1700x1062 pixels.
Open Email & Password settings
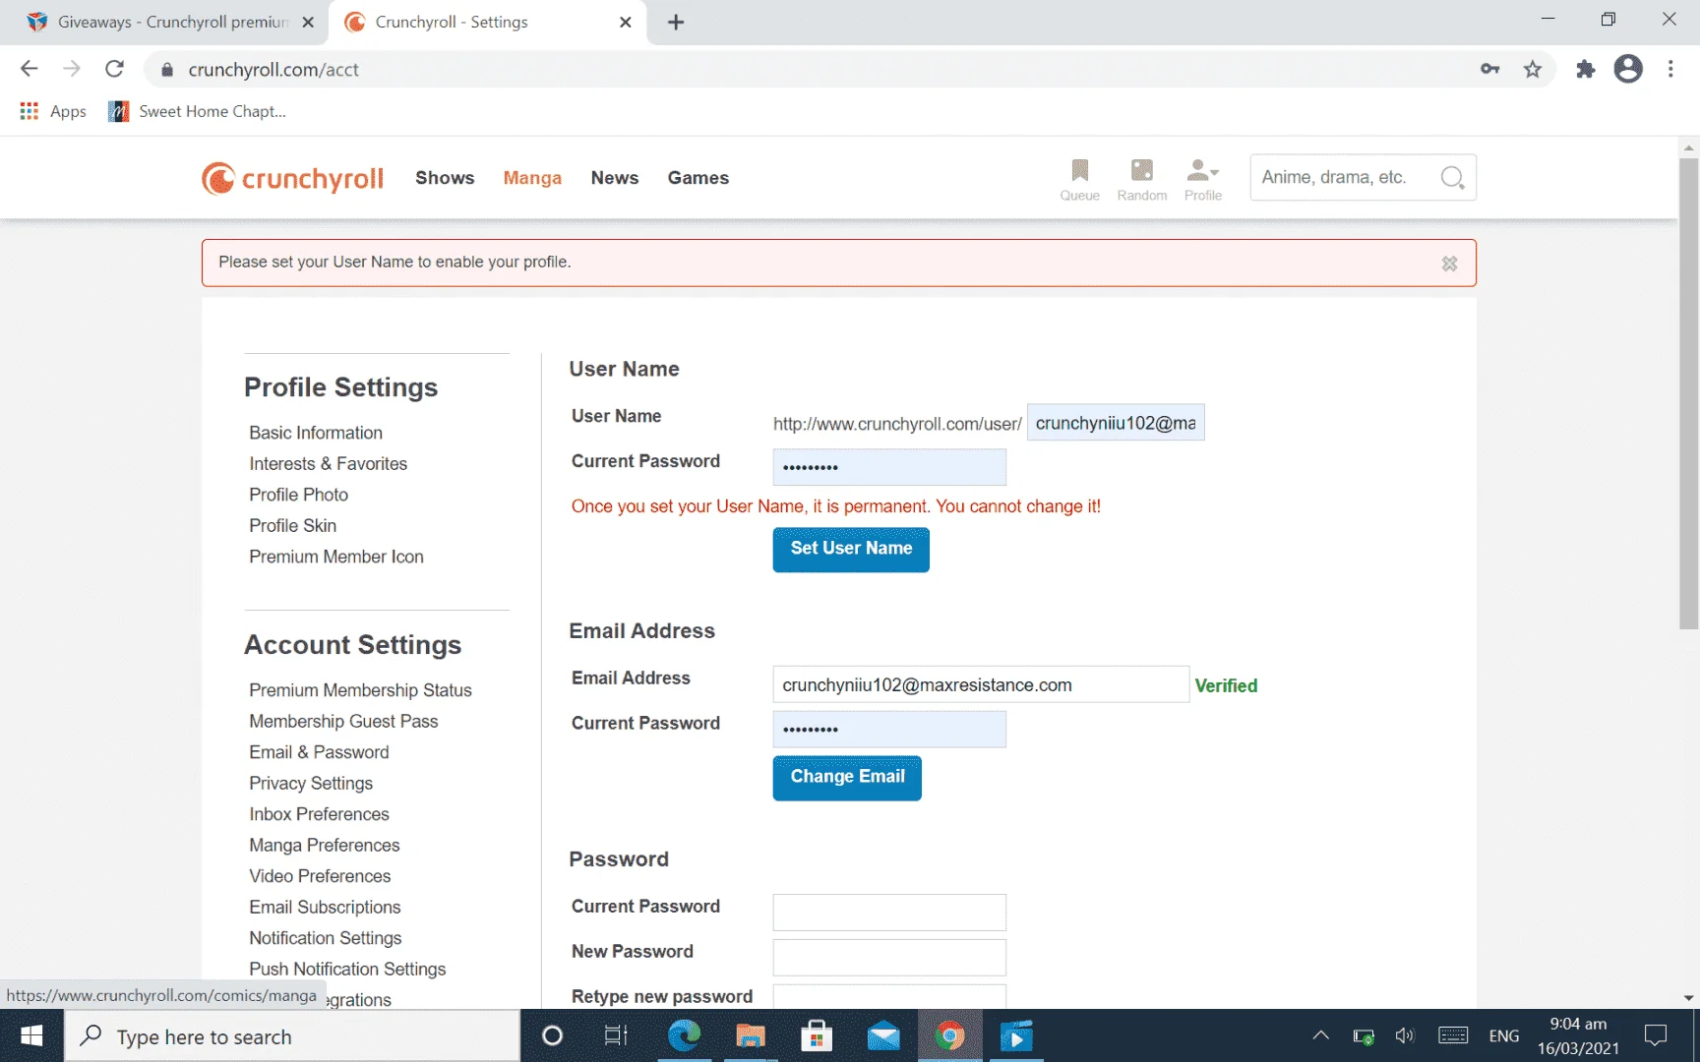point(319,752)
